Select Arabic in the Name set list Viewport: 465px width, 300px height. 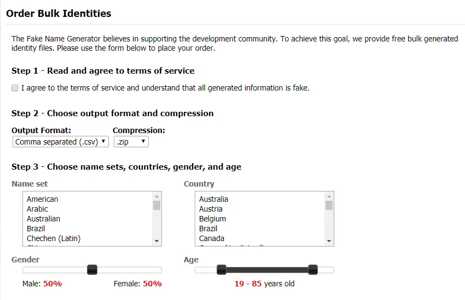[37, 209]
